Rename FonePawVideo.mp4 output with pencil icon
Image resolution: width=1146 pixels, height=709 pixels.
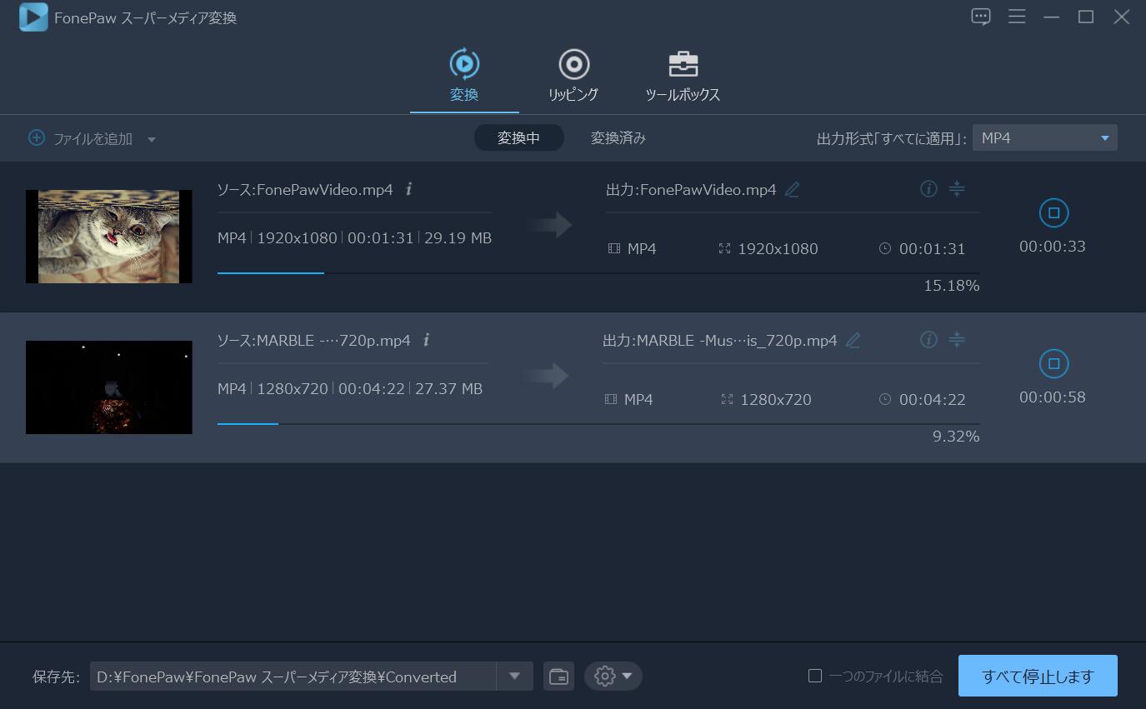(792, 190)
